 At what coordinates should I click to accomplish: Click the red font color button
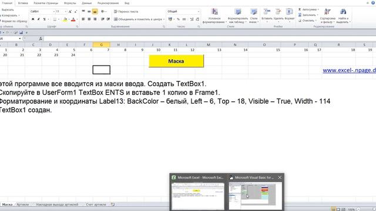point(73,19)
